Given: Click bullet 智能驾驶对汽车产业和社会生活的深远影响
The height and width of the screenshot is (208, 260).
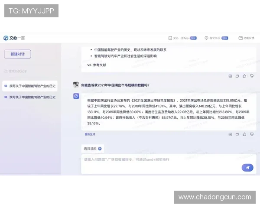Looking at the screenshot, I should pos(125,56).
